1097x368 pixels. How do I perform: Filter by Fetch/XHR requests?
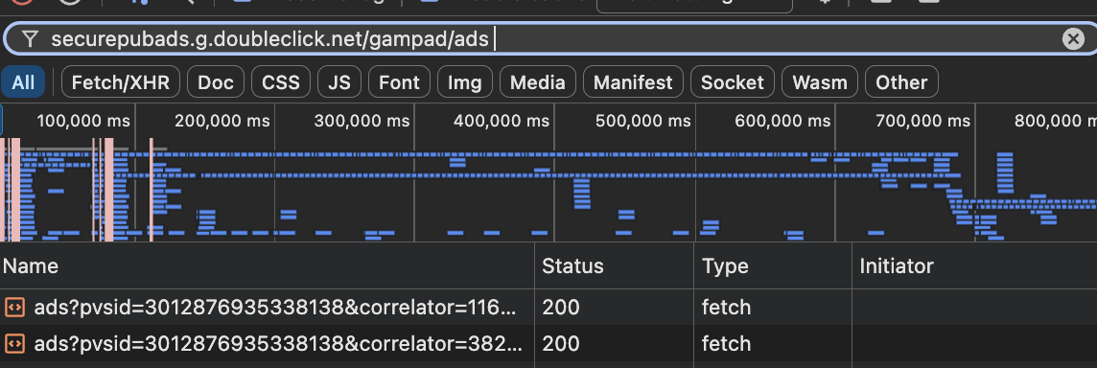[x=120, y=82]
